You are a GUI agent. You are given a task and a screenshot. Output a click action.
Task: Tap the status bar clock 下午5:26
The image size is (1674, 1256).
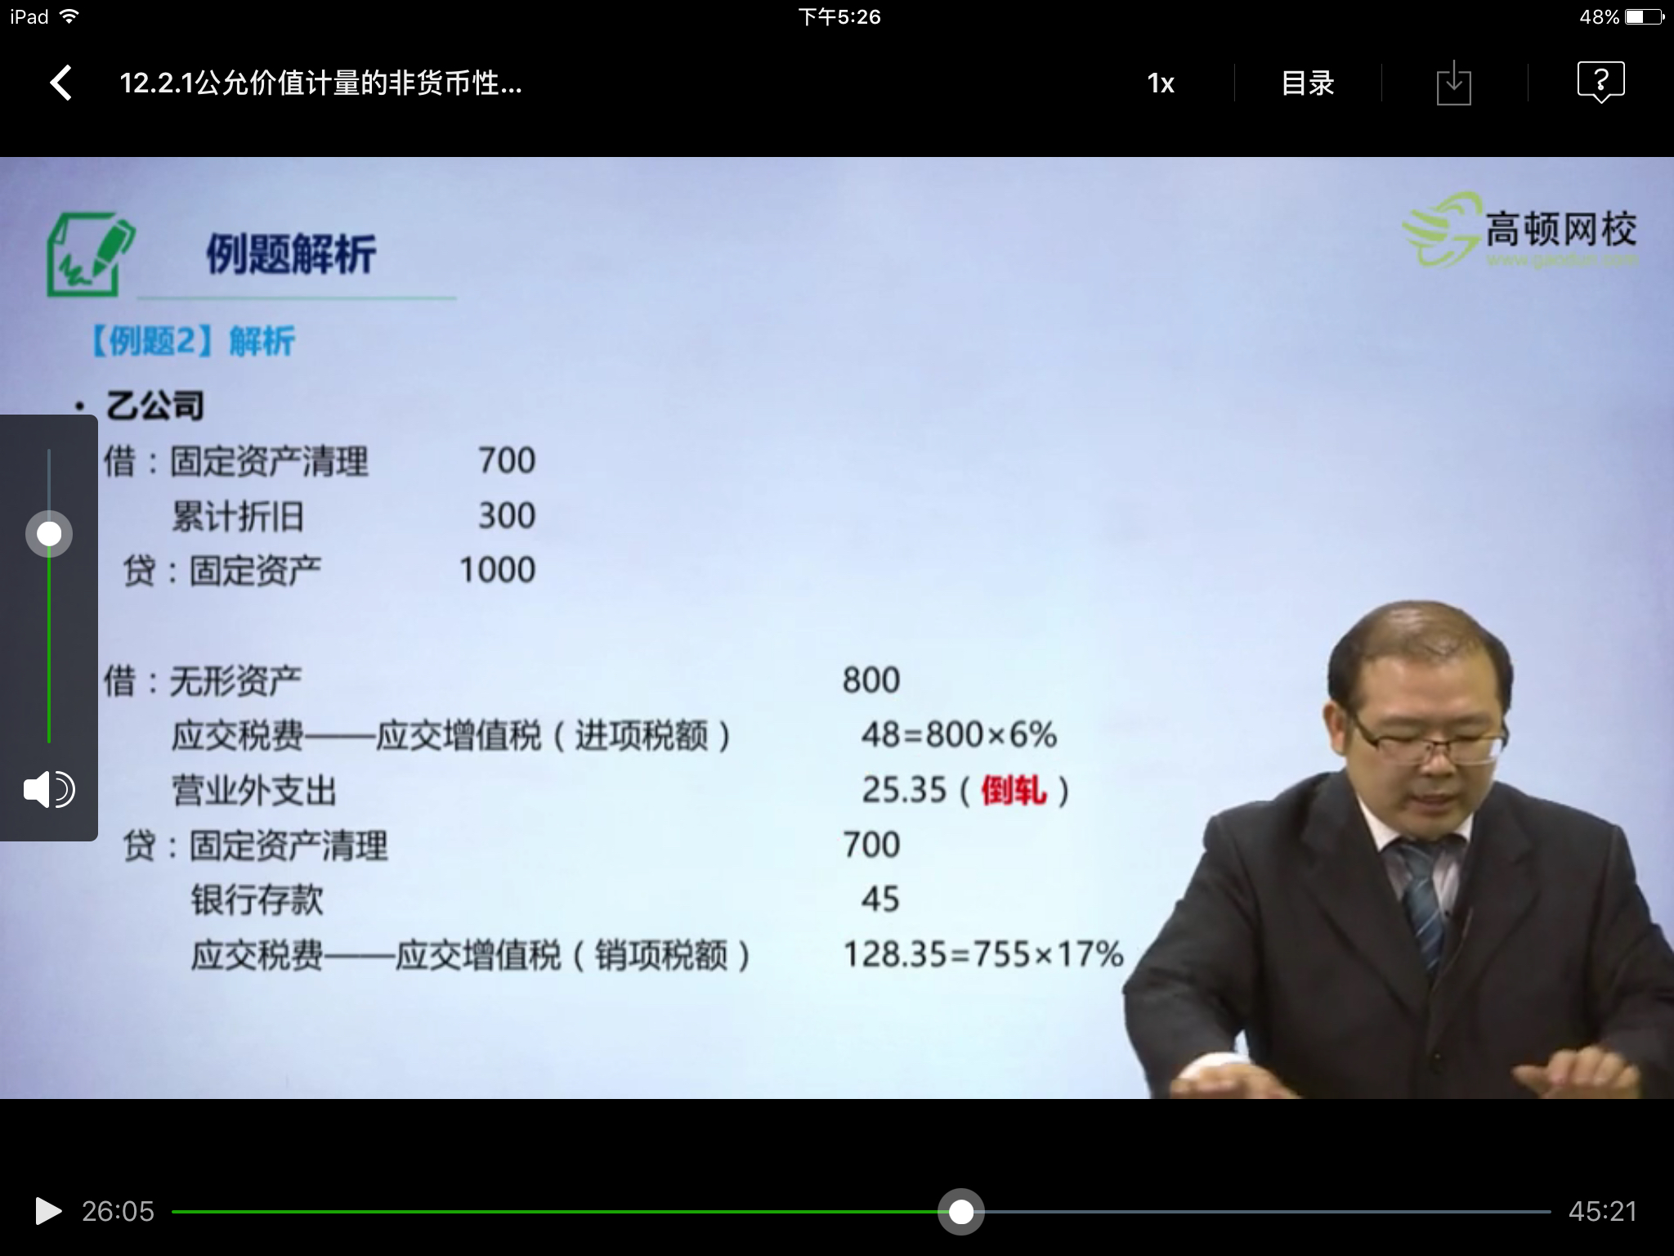click(839, 17)
